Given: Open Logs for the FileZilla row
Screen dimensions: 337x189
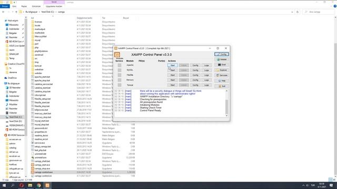Looking at the screenshot, I should (x=206, y=75).
